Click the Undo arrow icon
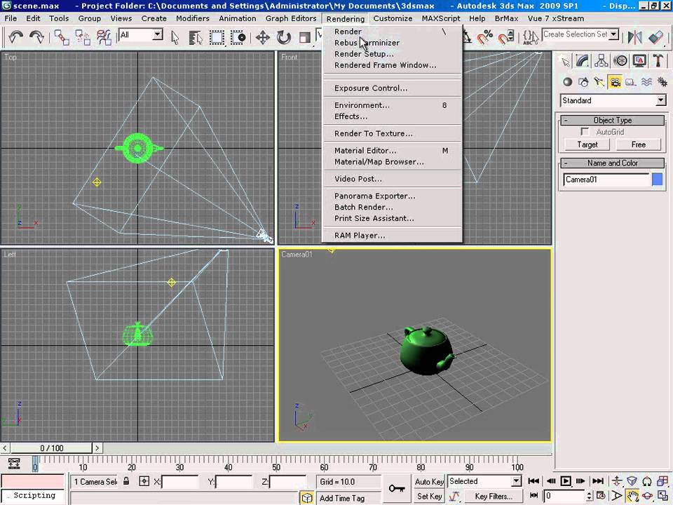The width and height of the screenshot is (673, 505). pyautogui.click(x=16, y=37)
